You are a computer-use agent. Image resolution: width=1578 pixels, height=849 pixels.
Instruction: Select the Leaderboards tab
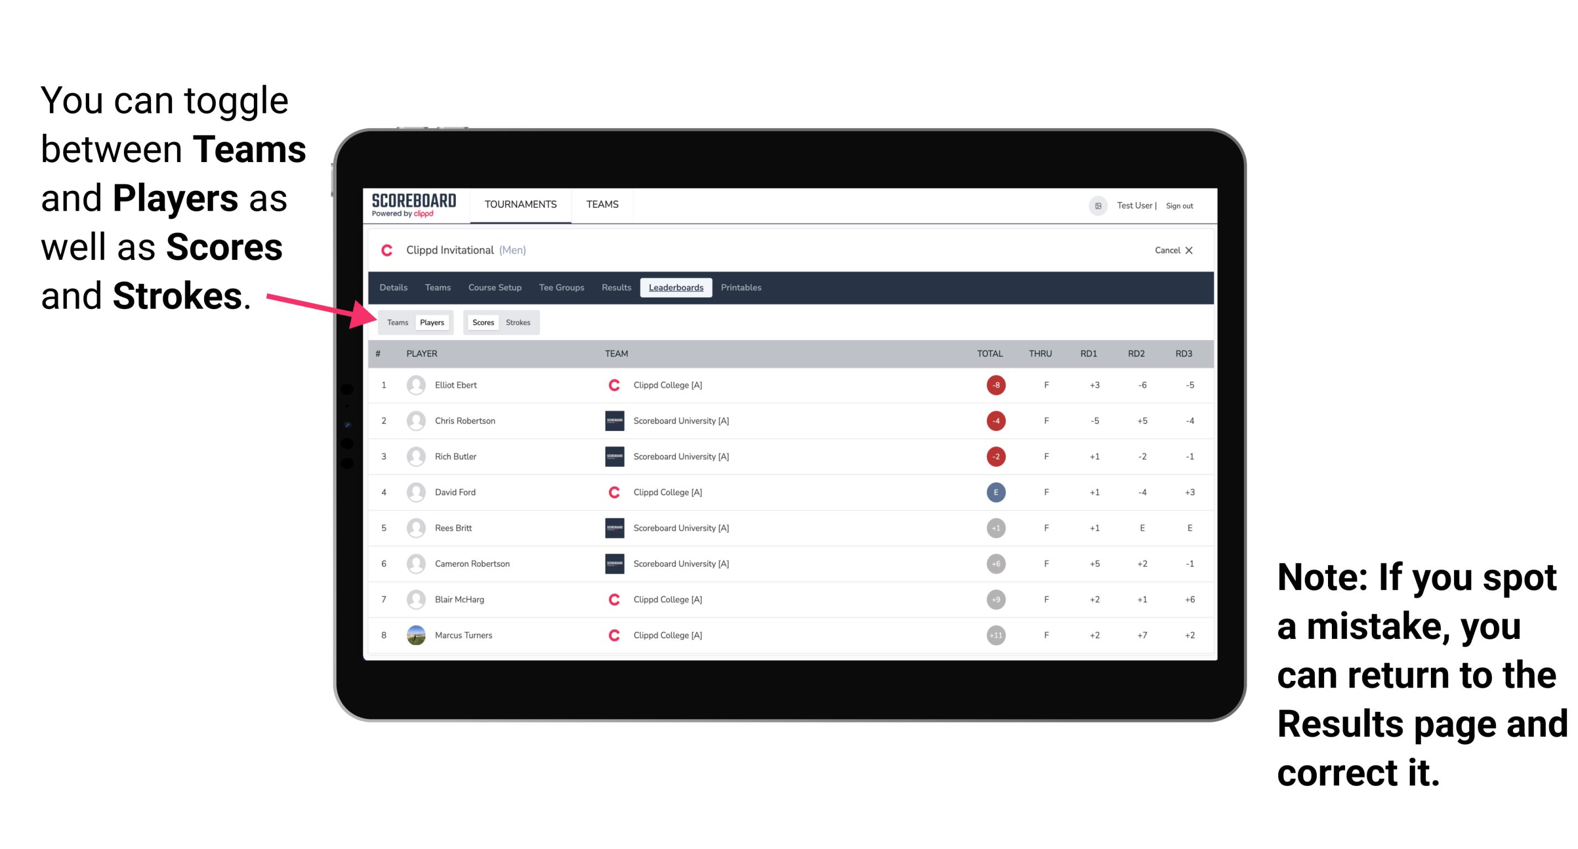coord(676,288)
